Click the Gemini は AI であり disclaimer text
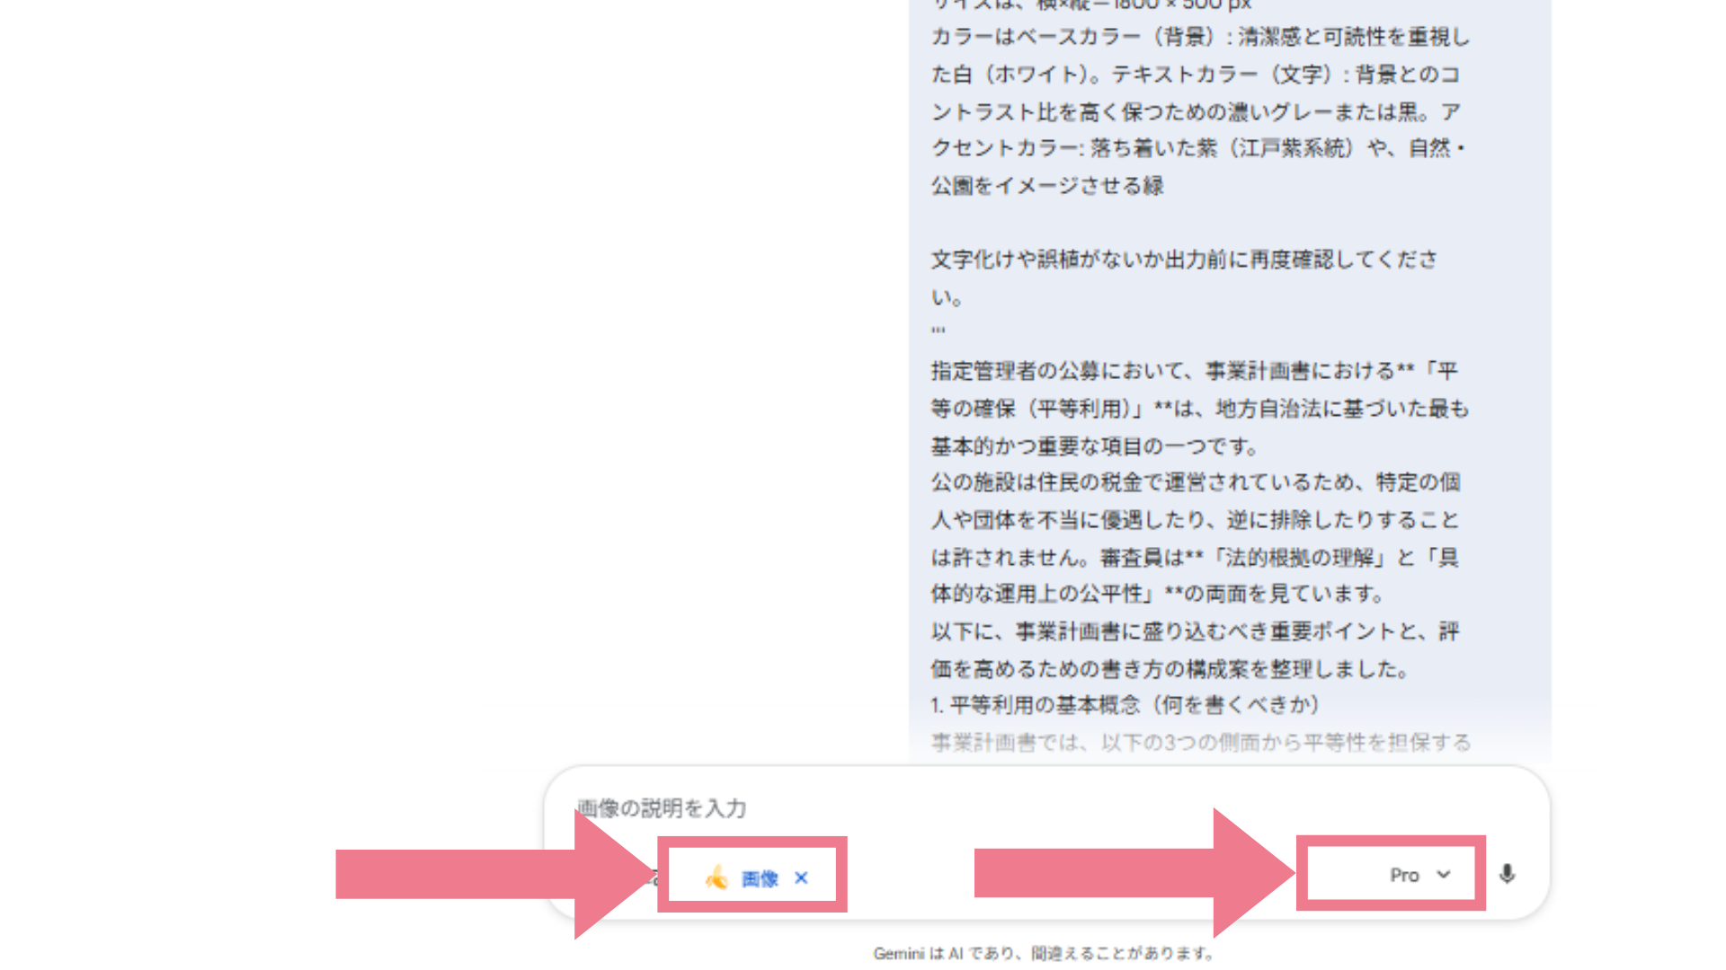 click(x=1043, y=953)
